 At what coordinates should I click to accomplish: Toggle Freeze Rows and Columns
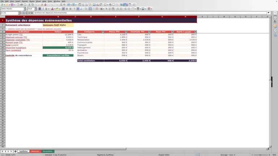click(125, 5)
